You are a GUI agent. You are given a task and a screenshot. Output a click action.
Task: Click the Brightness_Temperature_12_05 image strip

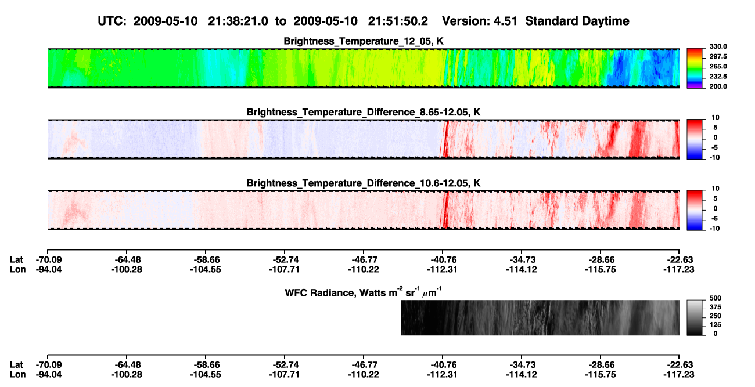pos(363,68)
